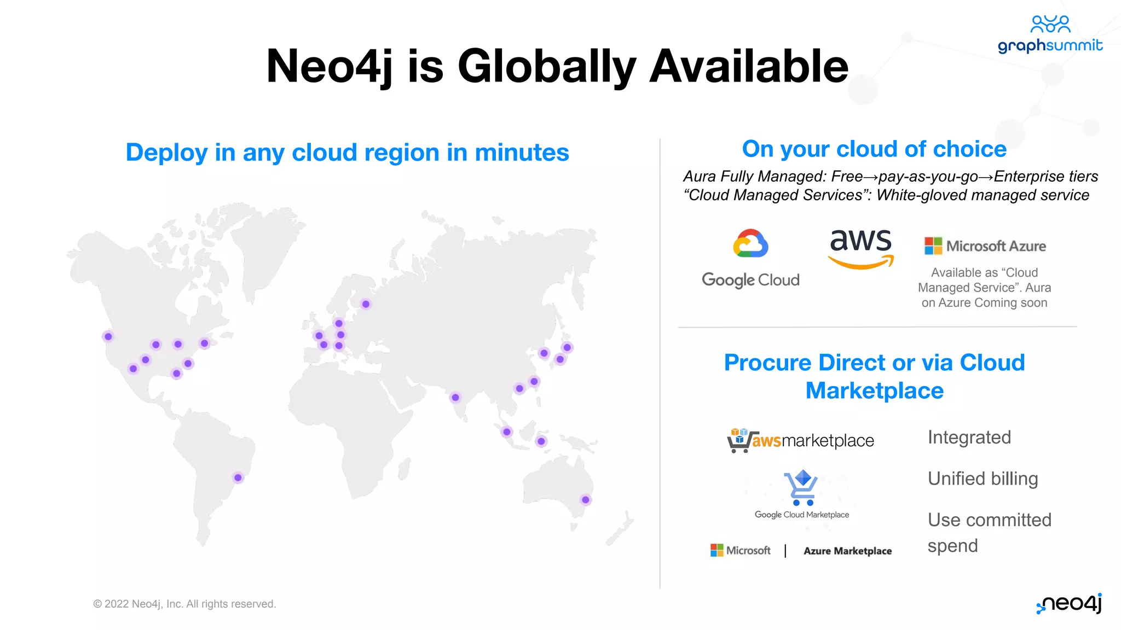Select the Osaka region dot in Japan
Image resolution: width=1121 pixels, height=630 pixels.
[x=559, y=359]
